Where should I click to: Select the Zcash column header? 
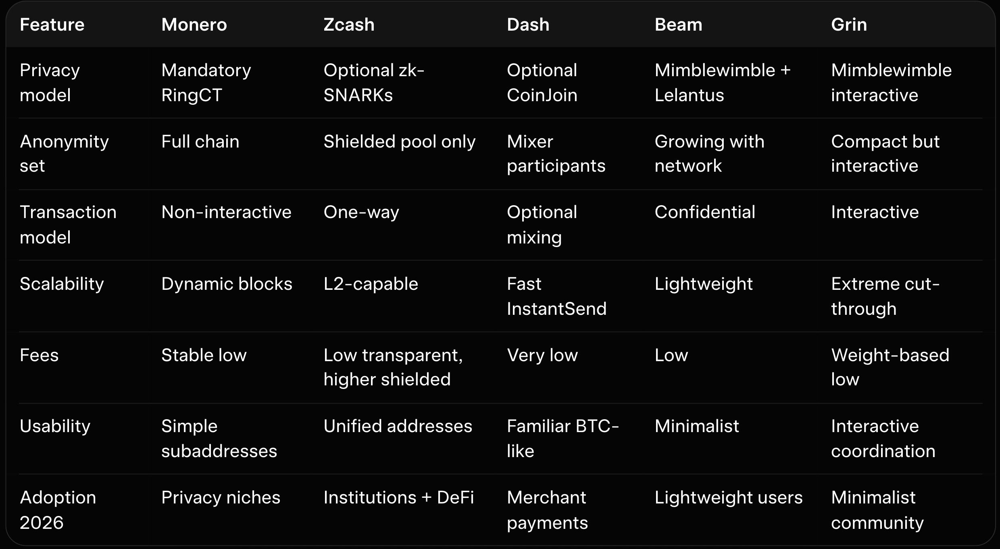[x=349, y=25]
